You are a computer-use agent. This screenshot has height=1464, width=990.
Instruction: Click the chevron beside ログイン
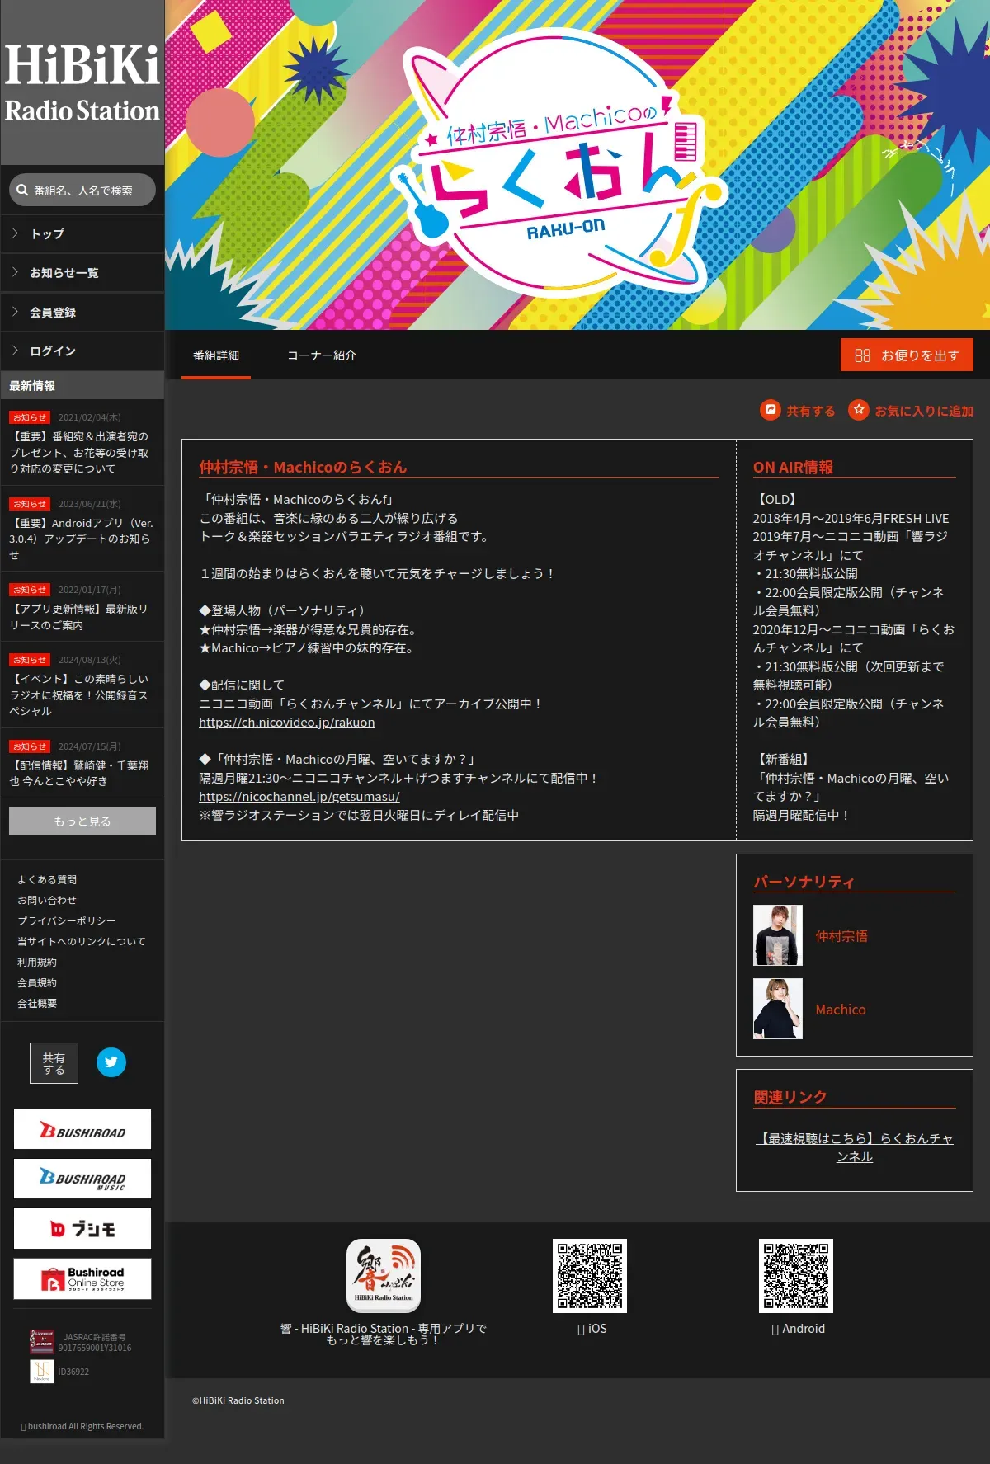click(x=15, y=351)
